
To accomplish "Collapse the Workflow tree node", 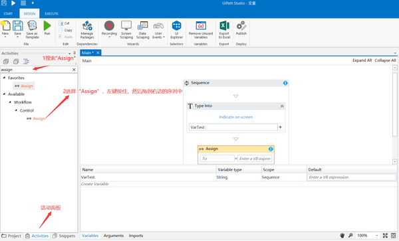I will pyautogui.click(x=10, y=102).
